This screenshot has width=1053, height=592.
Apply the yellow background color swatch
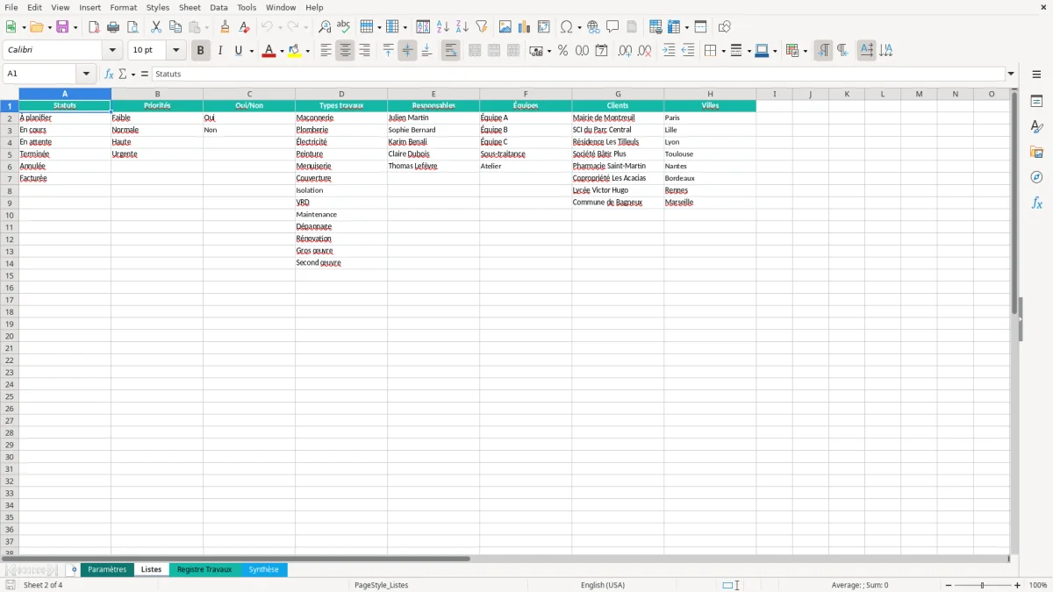coord(296,51)
